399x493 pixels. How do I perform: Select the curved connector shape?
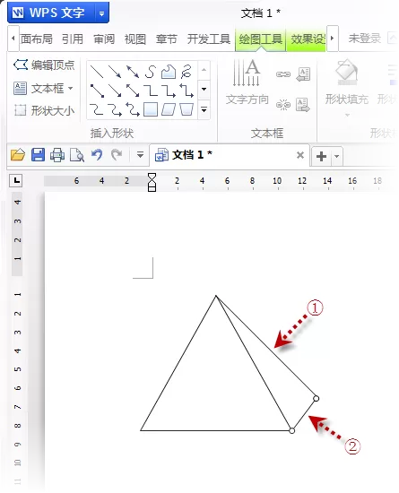tap(97, 109)
